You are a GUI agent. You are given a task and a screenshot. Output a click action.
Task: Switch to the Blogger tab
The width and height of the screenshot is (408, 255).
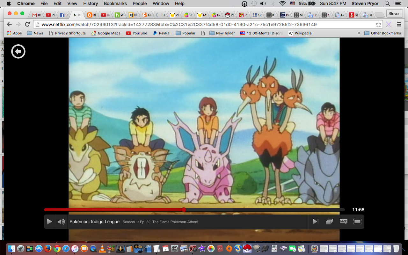91,15
